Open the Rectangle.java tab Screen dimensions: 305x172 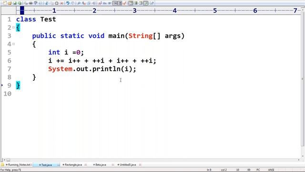pos(73,165)
